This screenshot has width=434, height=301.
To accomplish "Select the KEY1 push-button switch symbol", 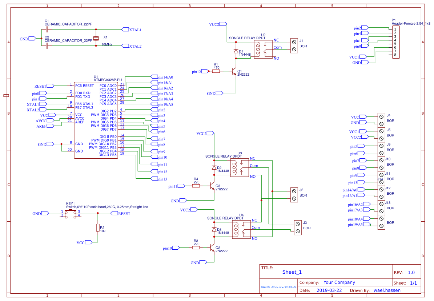I will pos(70,214).
